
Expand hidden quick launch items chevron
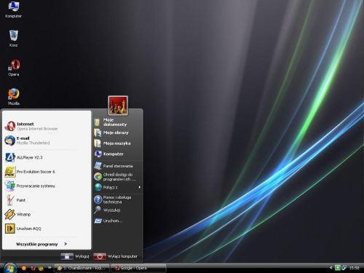[50, 267]
